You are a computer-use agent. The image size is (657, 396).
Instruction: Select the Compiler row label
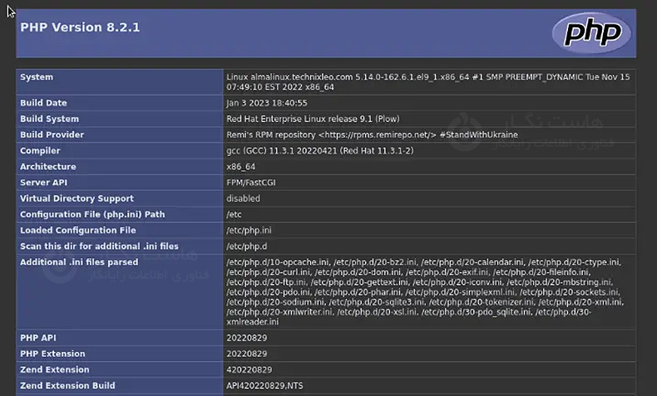[x=41, y=150]
